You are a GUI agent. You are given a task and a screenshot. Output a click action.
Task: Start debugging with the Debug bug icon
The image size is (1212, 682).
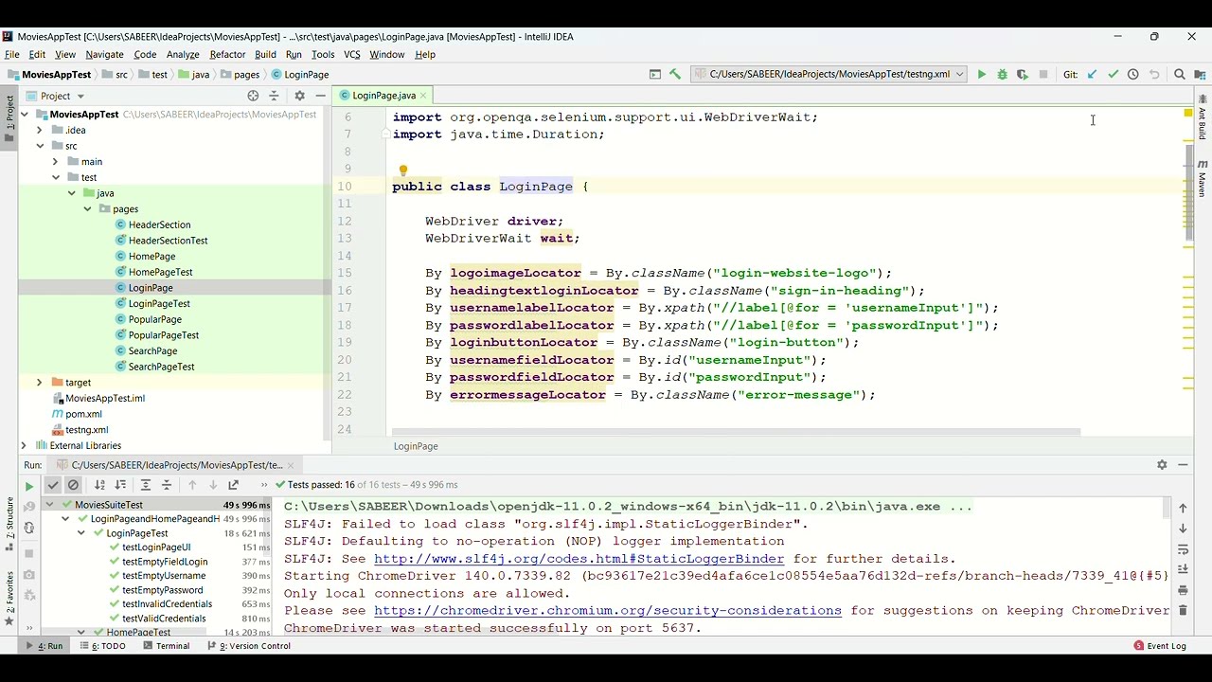tap(1002, 74)
